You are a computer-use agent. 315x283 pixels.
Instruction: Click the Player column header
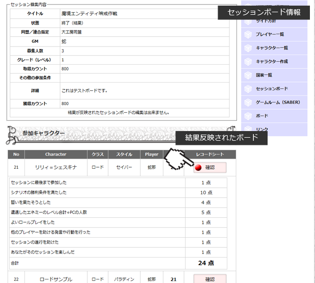pos(152,155)
